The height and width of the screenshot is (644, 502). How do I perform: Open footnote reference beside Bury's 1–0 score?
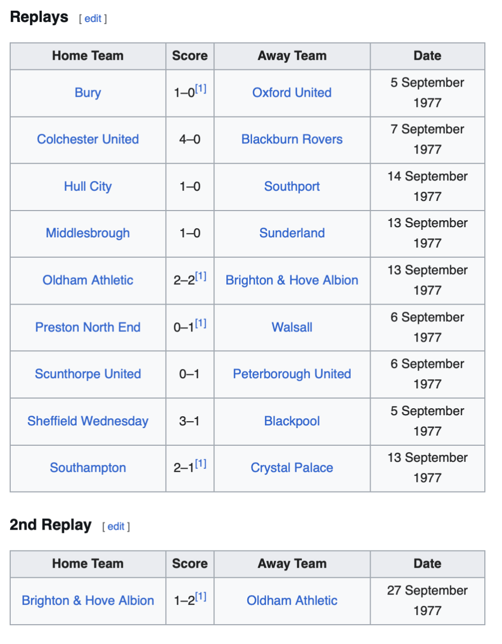201,89
